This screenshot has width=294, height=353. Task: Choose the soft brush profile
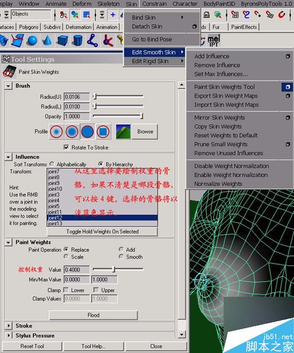pyautogui.click(x=72, y=132)
